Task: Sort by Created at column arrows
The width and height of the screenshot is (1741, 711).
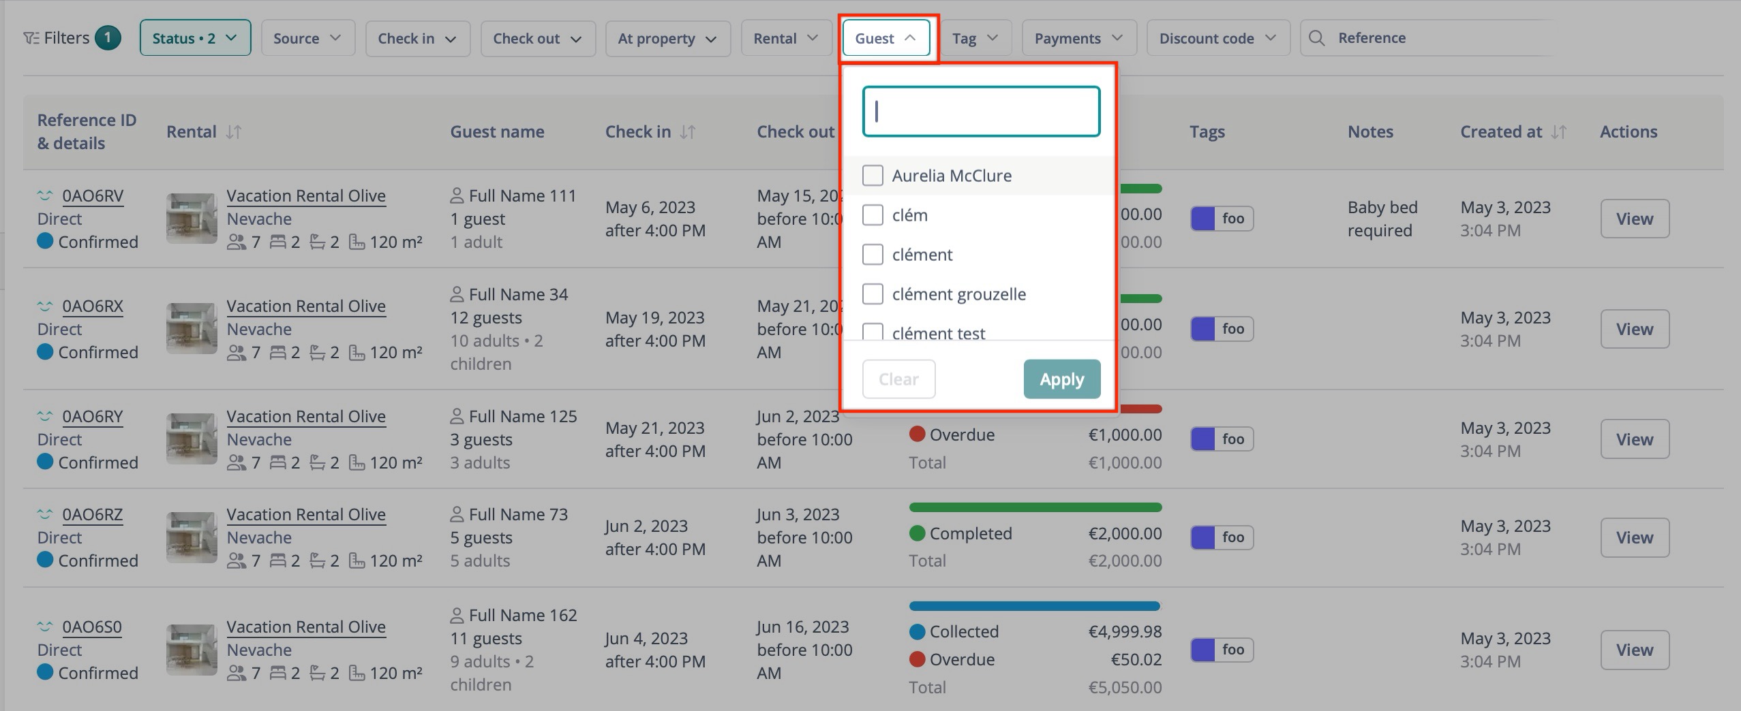Action: pos(1559,132)
